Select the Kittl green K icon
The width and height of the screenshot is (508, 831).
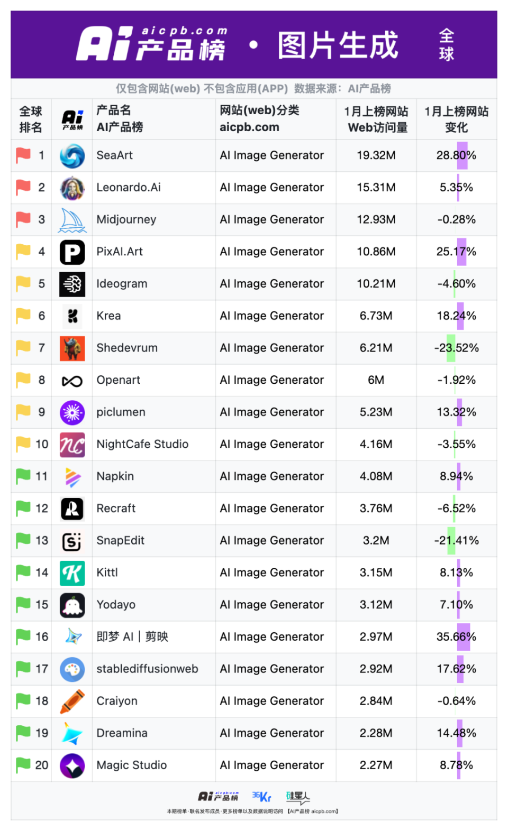(x=72, y=573)
